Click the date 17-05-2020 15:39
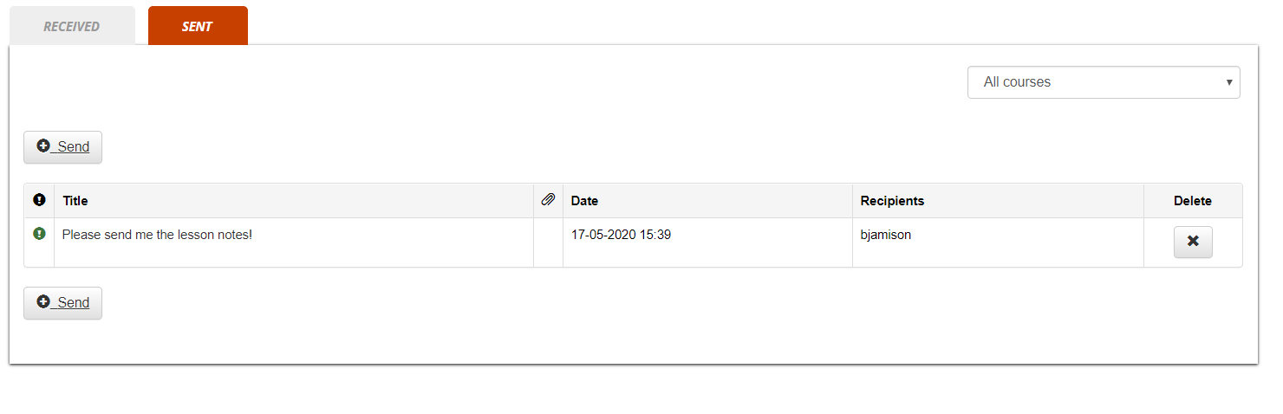The height and width of the screenshot is (414, 1283). pos(621,235)
